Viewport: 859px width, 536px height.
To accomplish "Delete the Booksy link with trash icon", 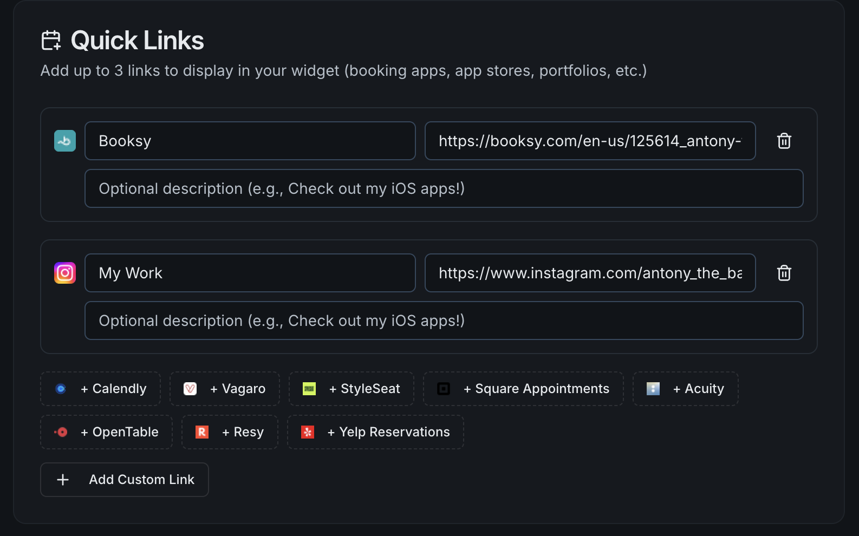I will click(784, 141).
